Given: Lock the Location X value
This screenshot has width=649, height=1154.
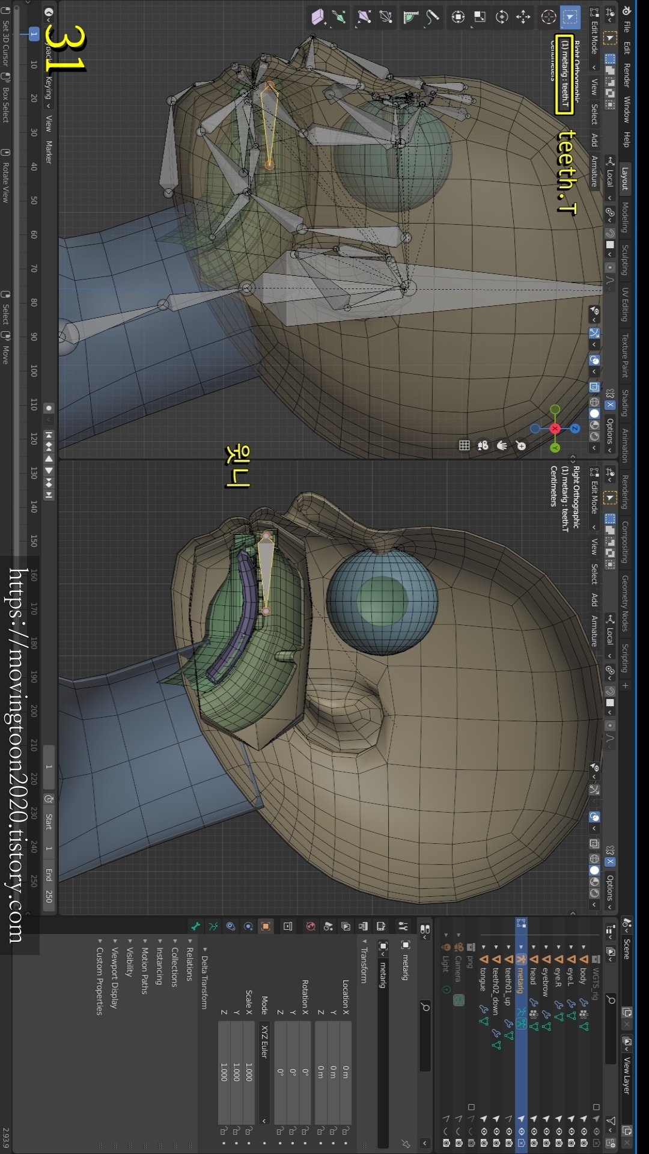Looking at the screenshot, I should tap(346, 1131).
